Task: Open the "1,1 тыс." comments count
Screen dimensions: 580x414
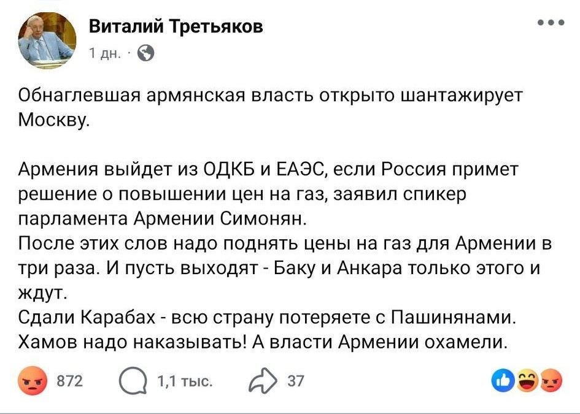Action: pos(184,381)
